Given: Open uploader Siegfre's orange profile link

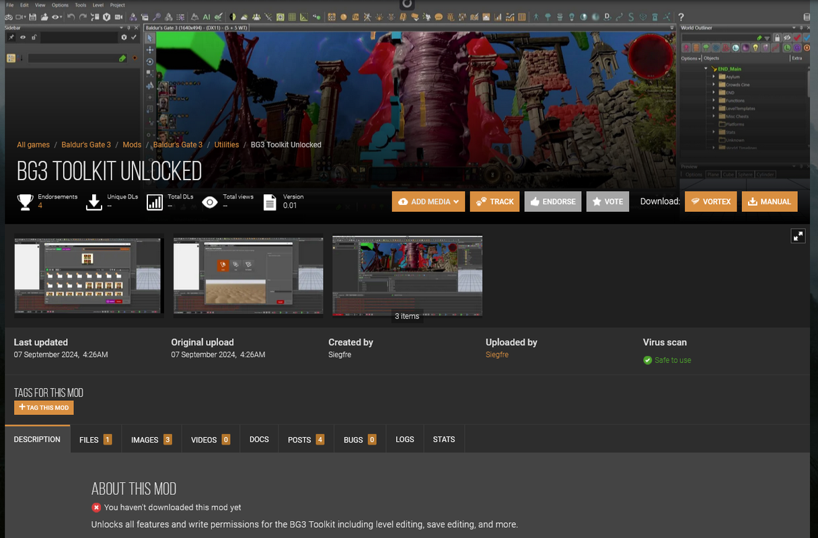Looking at the screenshot, I should tap(497, 354).
